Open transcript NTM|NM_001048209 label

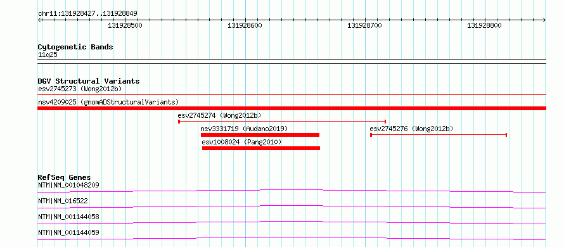click(x=68, y=185)
